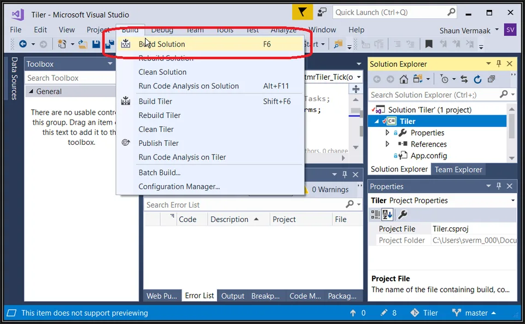Image resolution: width=525 pixels, height=324 pixels.
Task: Click the Toggle Bookmark toolbar icon
Action: coord(429,44)
